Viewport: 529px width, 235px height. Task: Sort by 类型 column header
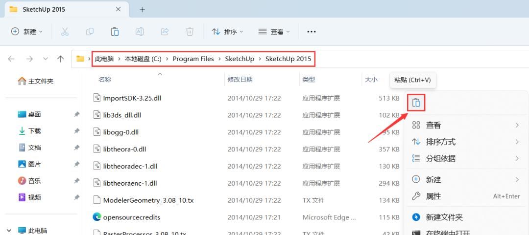[x=309, y=80]
